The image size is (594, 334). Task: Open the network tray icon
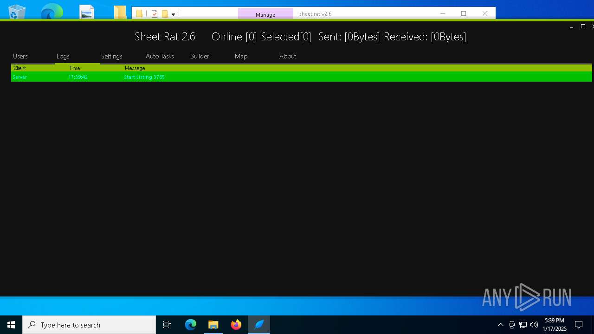pyautogui.click(x=523, y=325)
